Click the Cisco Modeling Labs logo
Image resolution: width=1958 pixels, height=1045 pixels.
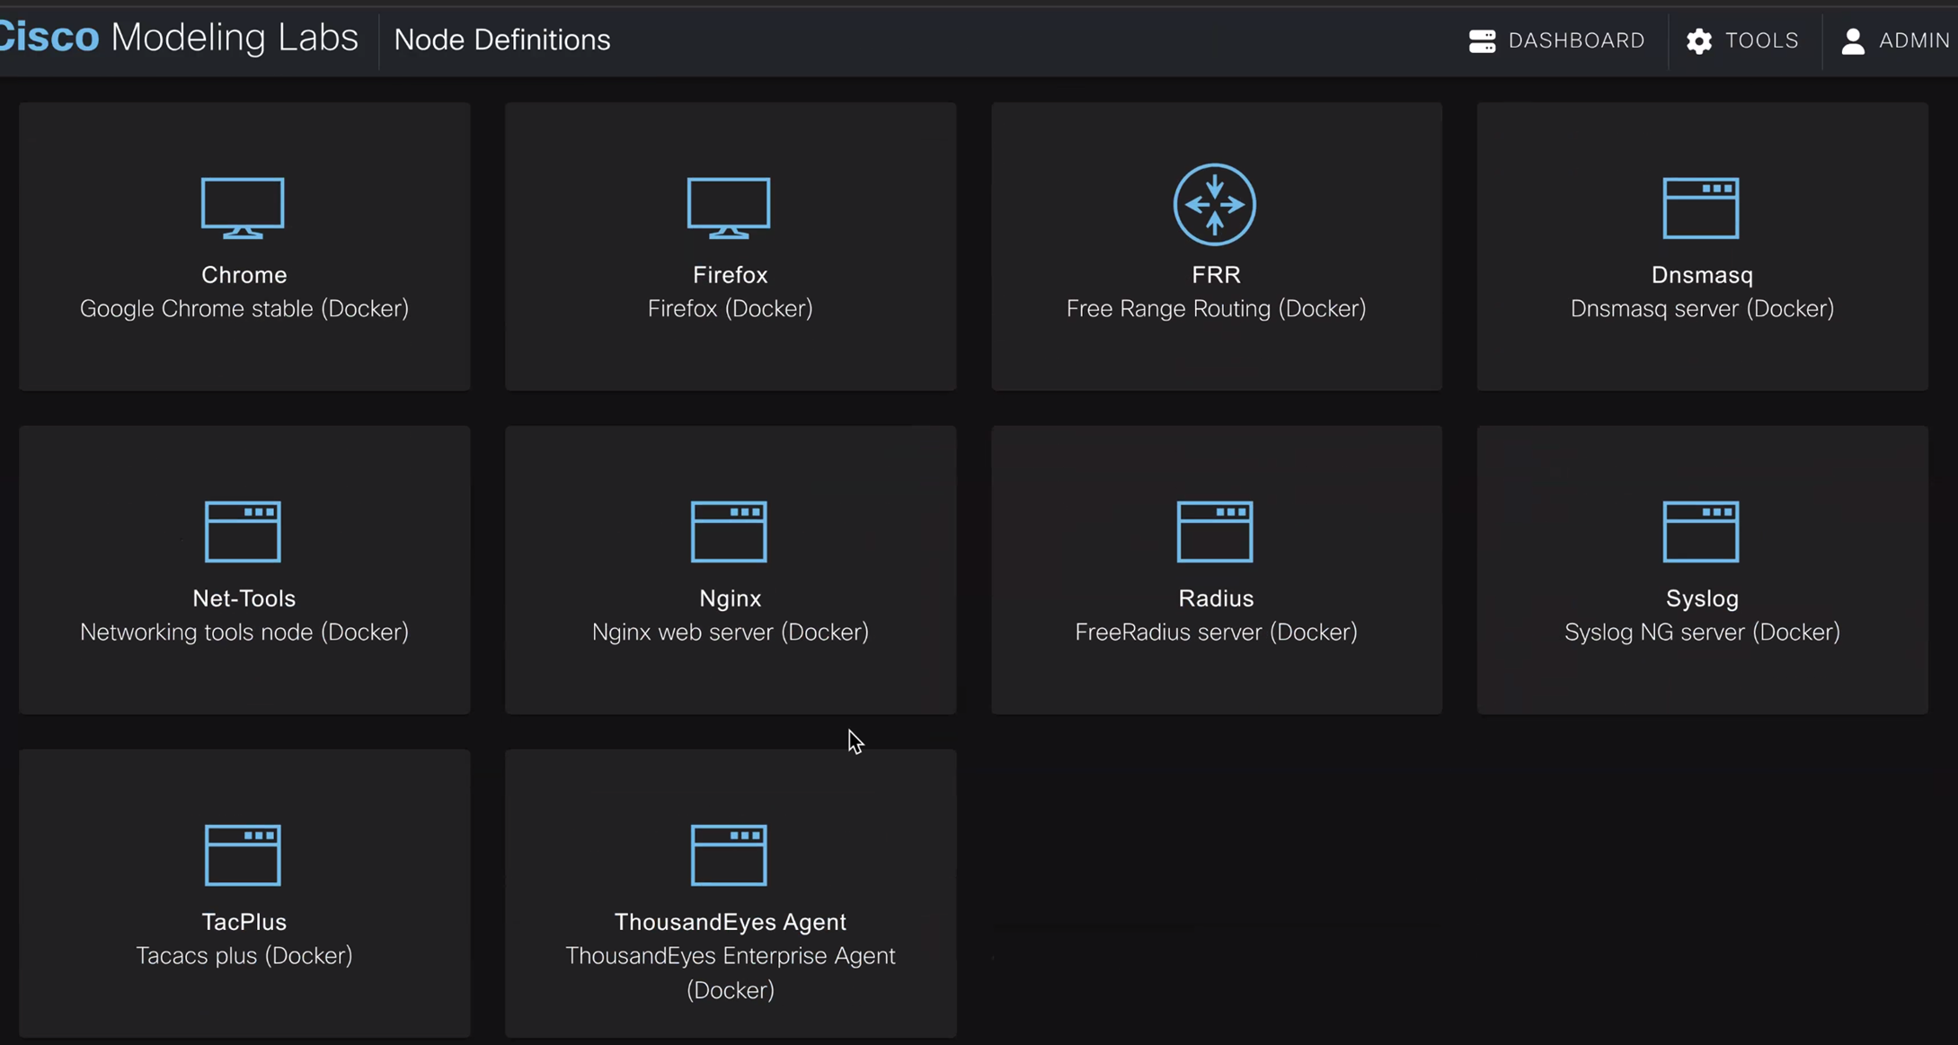click(x=179, y=38)
